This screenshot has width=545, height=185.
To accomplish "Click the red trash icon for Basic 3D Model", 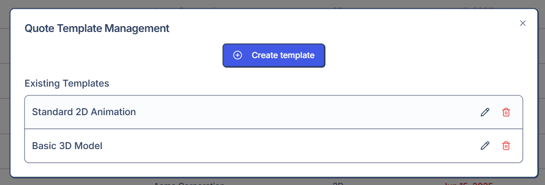I will 506,146.
